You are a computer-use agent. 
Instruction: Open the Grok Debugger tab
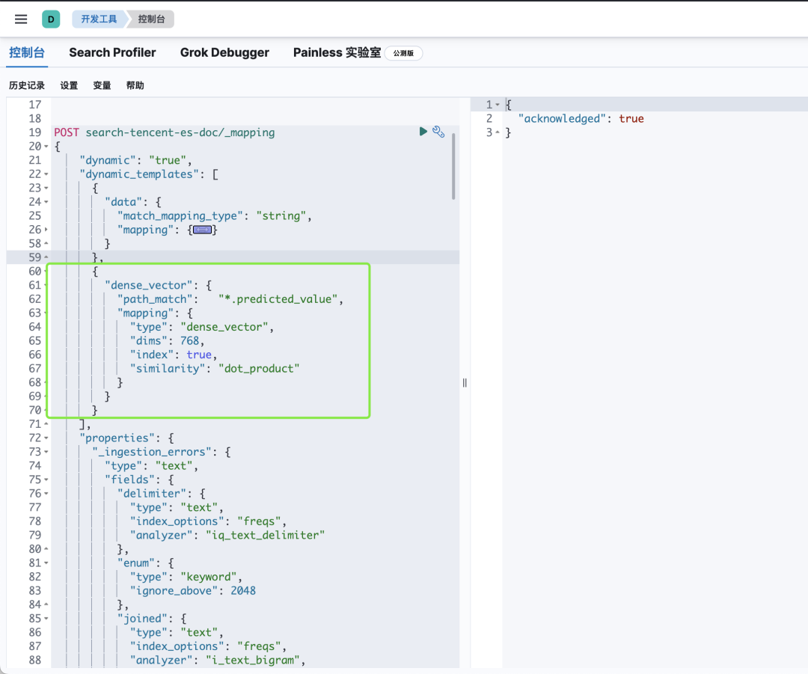click(x=224, y=52)
